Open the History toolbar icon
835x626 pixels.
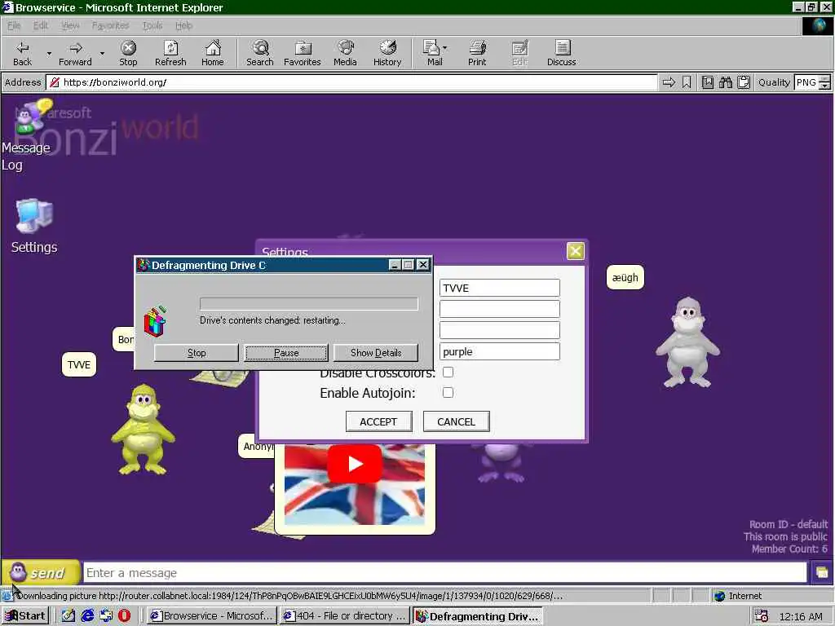coord(387,53)
